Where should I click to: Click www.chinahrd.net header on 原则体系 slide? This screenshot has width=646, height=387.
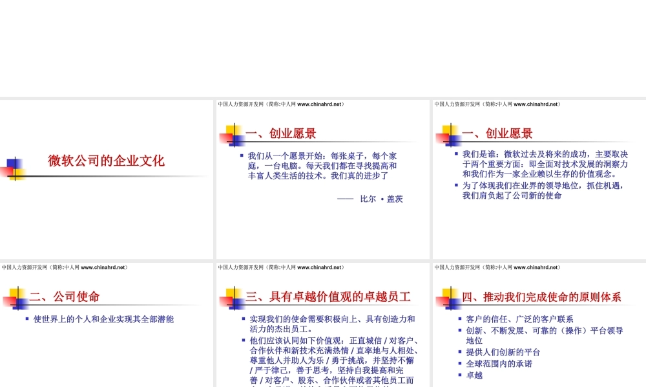point(536,267)
